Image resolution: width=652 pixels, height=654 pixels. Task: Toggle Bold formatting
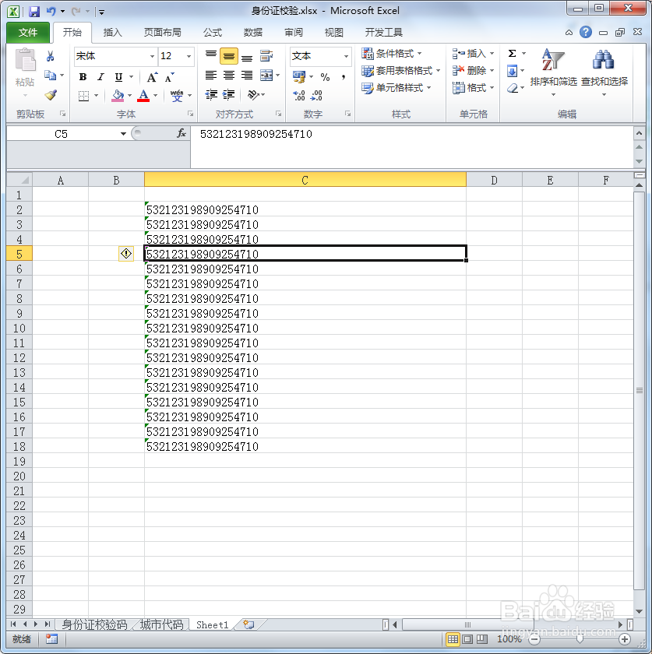[x=83, y=77]
